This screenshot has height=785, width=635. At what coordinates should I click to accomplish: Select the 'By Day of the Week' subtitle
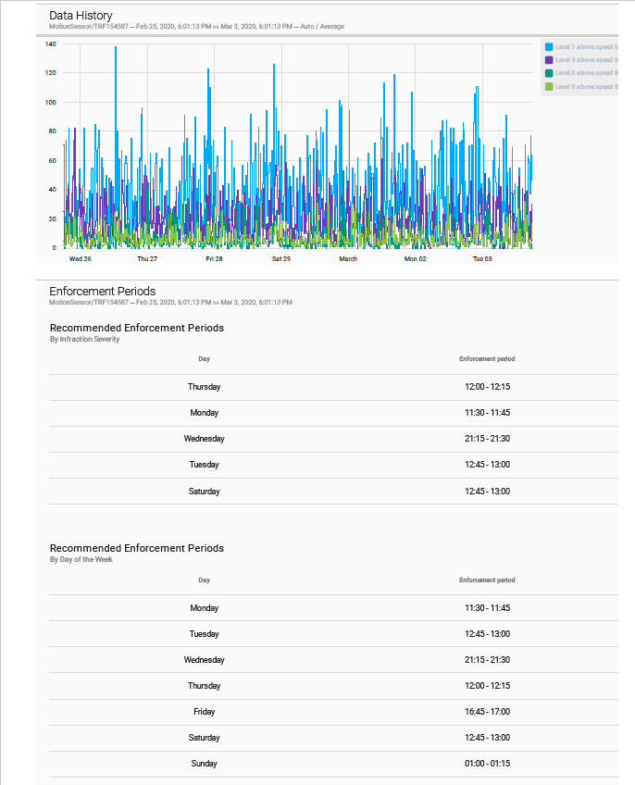(81, 559)
